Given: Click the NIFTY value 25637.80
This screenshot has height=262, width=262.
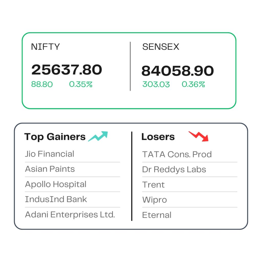Looking at the screenshot, I should click(x=67, y=70).
